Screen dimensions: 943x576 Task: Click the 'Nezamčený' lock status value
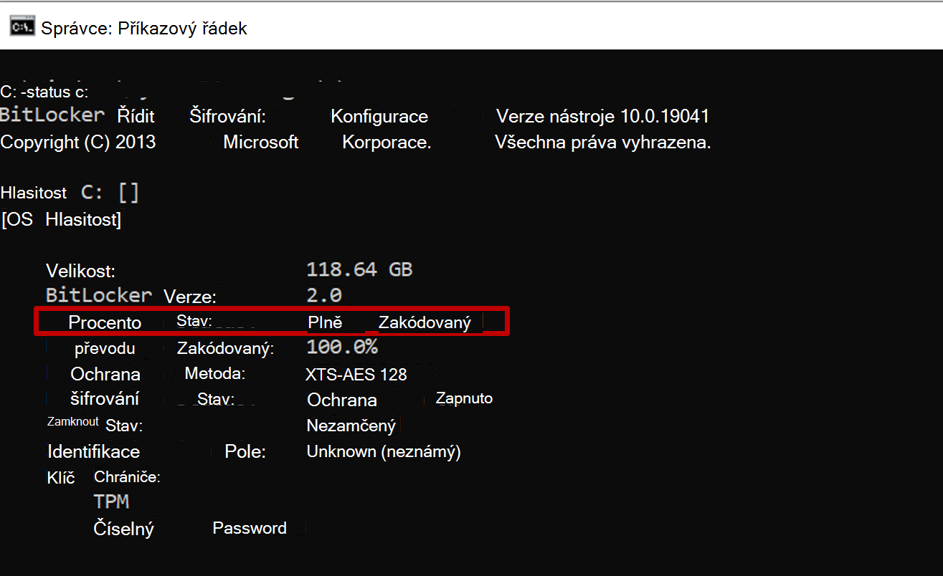click(351, 426)
